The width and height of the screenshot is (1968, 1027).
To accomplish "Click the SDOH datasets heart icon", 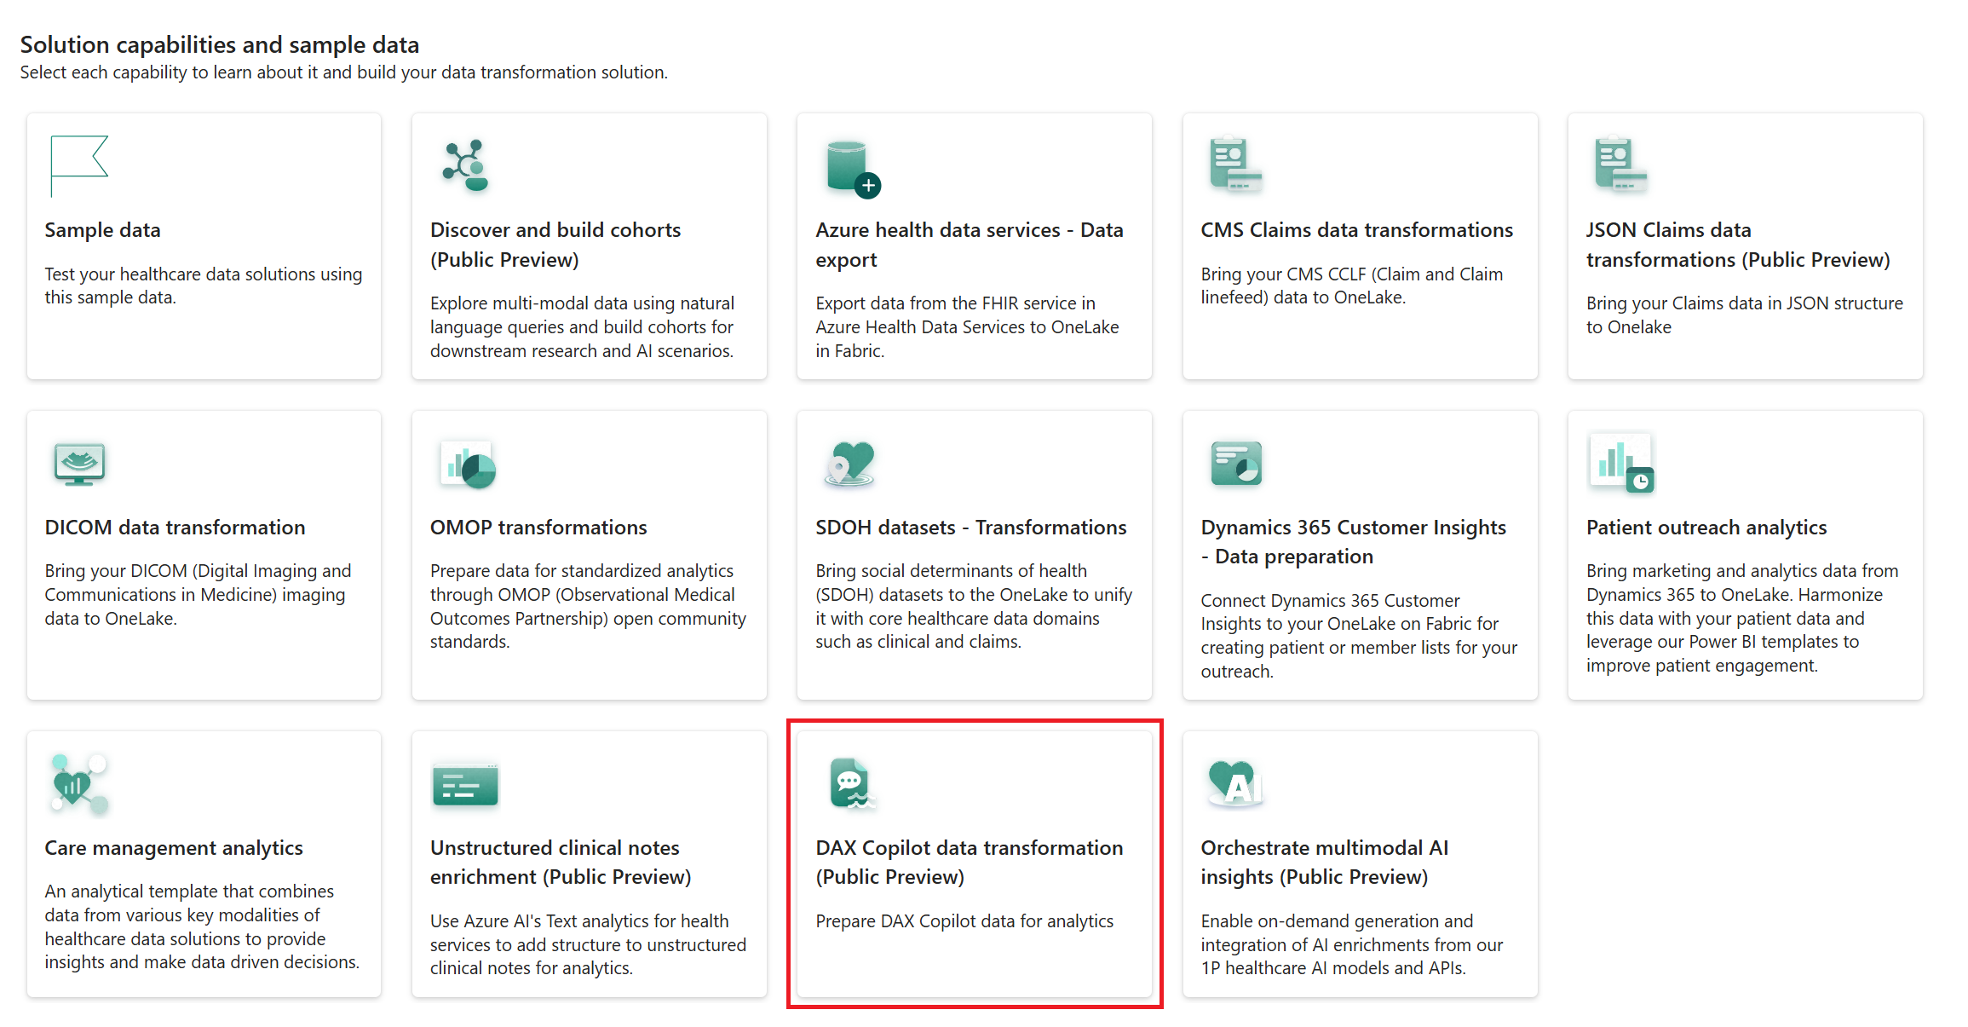I will (x=850, y=464).
